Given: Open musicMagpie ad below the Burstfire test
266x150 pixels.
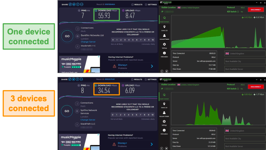Looking at the screenshot, I should tap(79, 64).
